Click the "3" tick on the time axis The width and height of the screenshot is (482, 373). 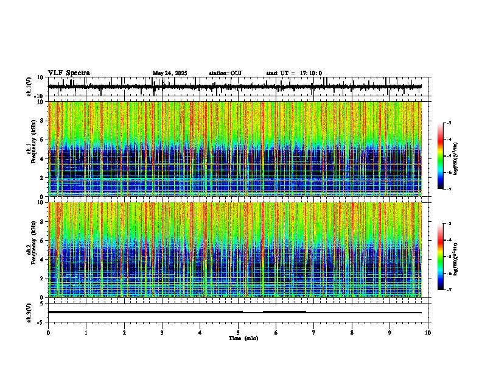(x=162, y=333)
